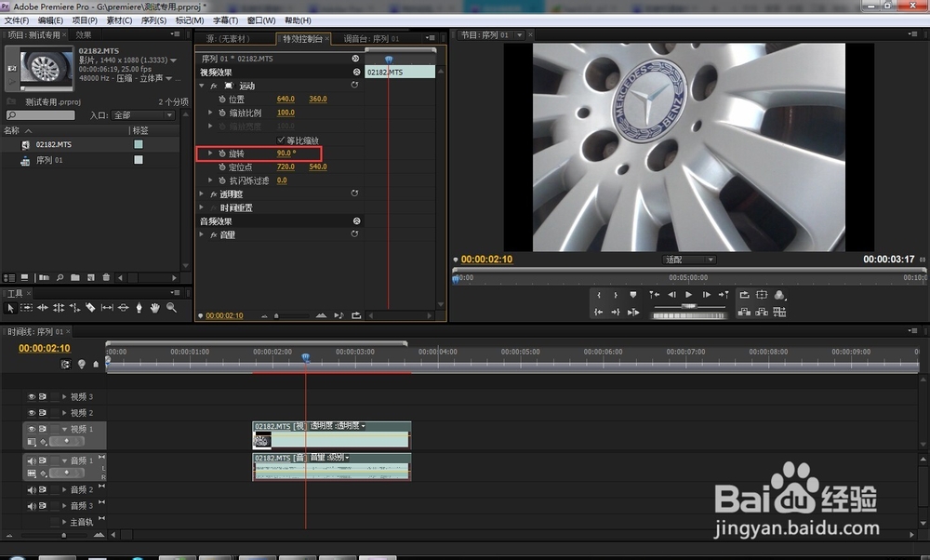Set Out point in program monitor
This screenshot has width=930, height=560.
click(x=616, y=295)
